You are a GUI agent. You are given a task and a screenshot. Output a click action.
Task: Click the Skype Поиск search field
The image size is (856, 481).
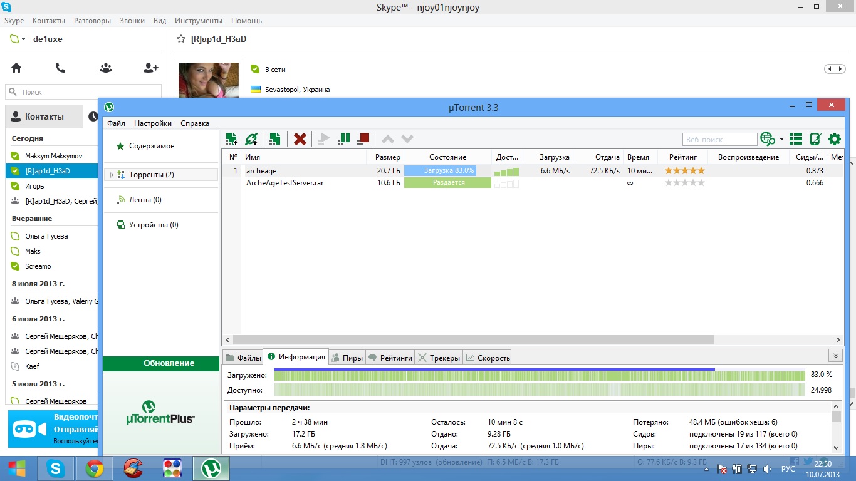83,92
